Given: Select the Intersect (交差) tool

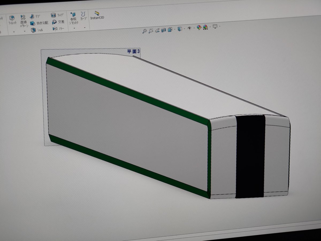Looking at the screenshot, I should pyautogui.click(x=58, y=22).
